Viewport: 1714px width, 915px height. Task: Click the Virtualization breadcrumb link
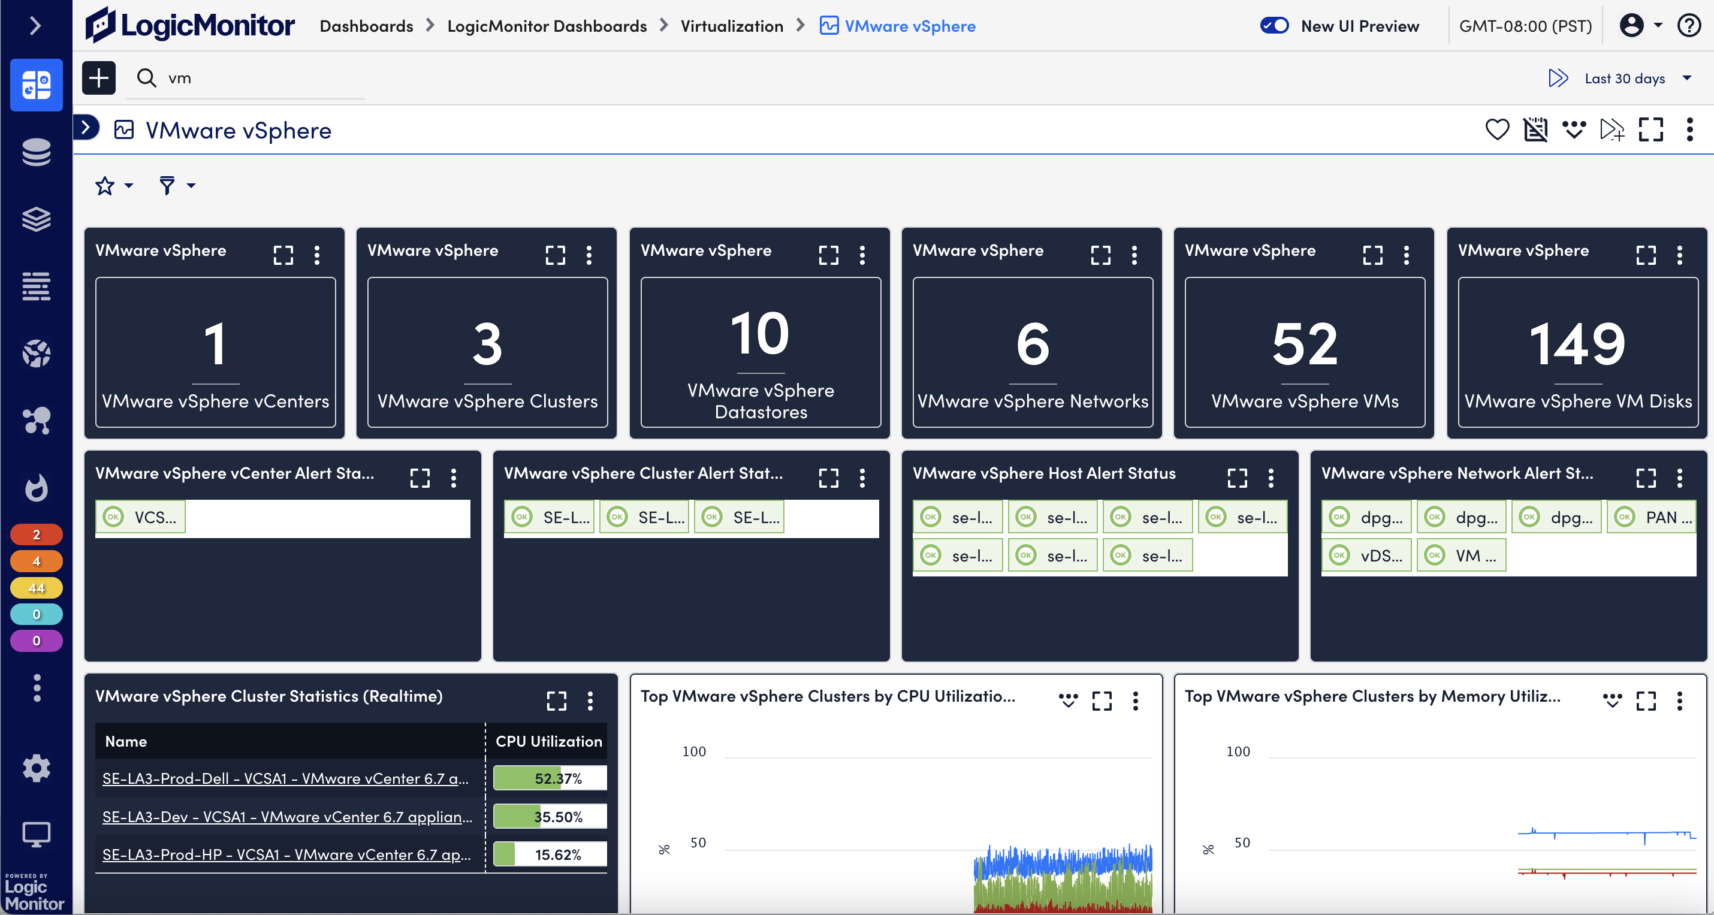[x=732, y=26]
